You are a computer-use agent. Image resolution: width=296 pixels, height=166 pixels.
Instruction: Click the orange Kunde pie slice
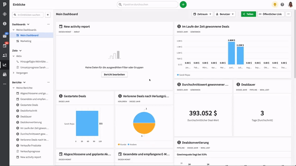tap(144, 129)
